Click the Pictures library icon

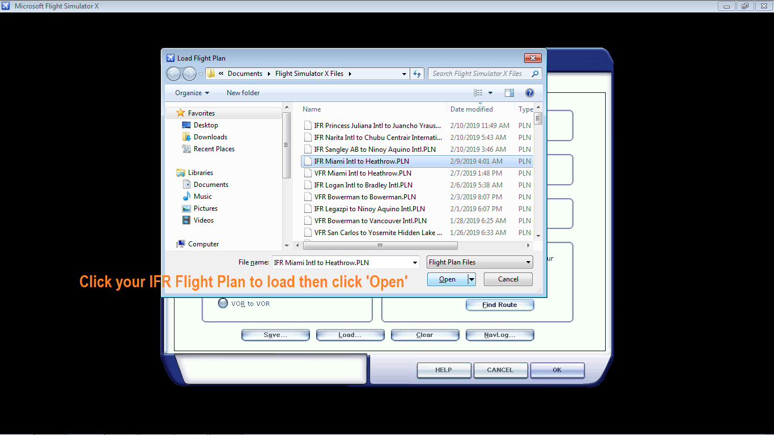[x=186, y=208]
